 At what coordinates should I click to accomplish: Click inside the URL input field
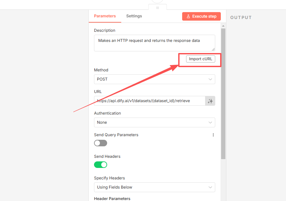149,101
